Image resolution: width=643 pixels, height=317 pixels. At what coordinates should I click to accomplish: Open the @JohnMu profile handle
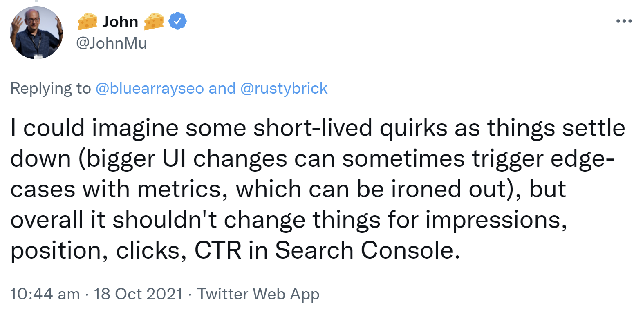coord(111,43)
